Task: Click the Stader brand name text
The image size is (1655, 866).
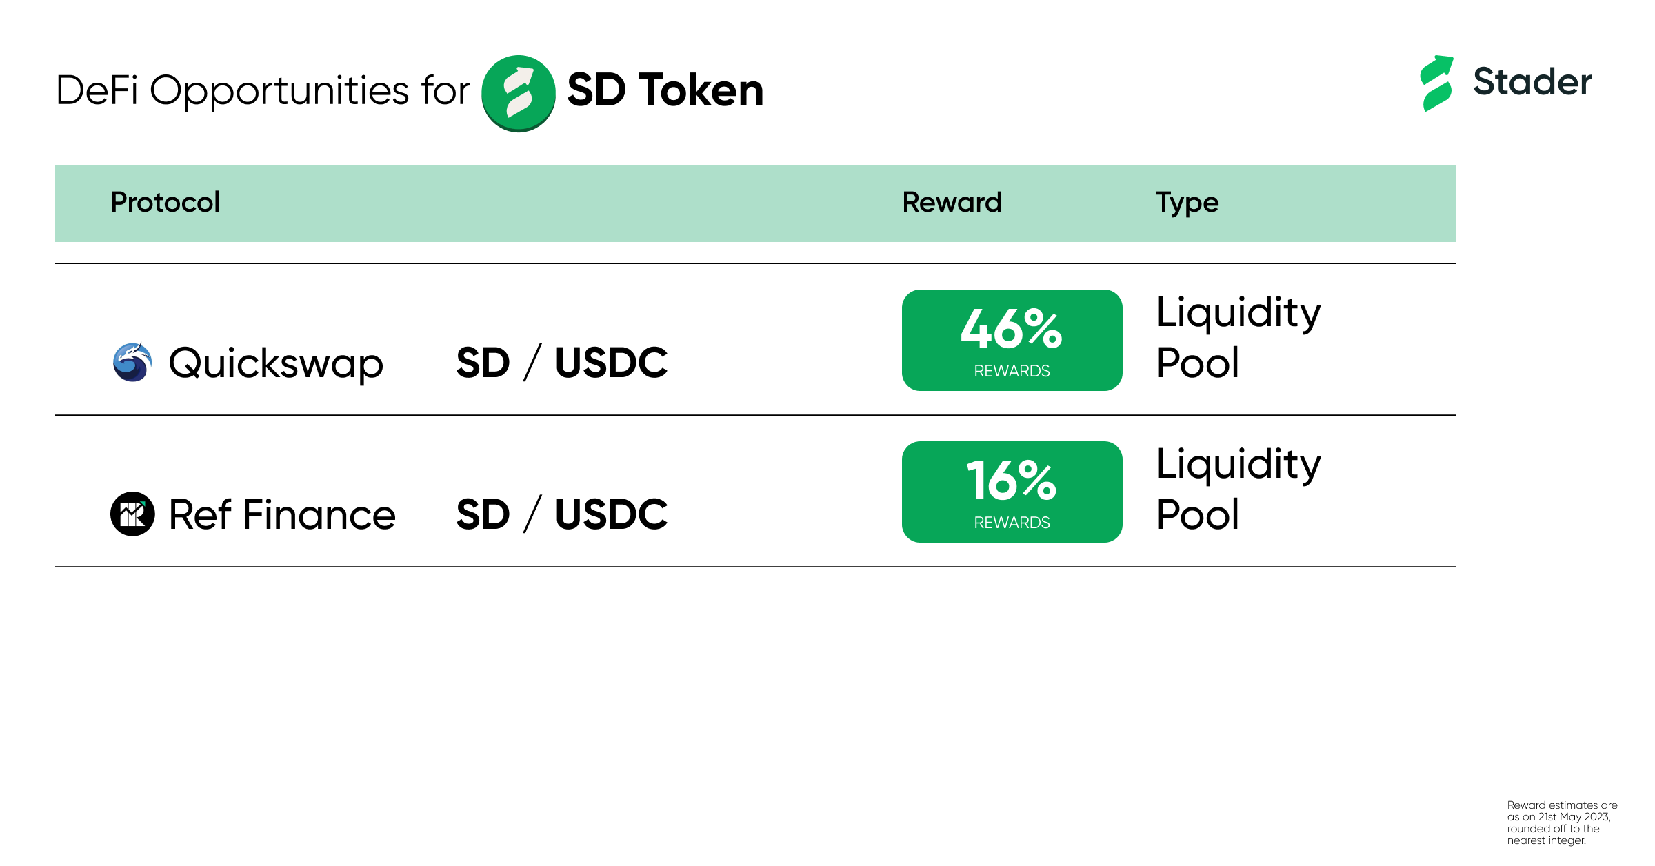Action: pos(1532,81)
